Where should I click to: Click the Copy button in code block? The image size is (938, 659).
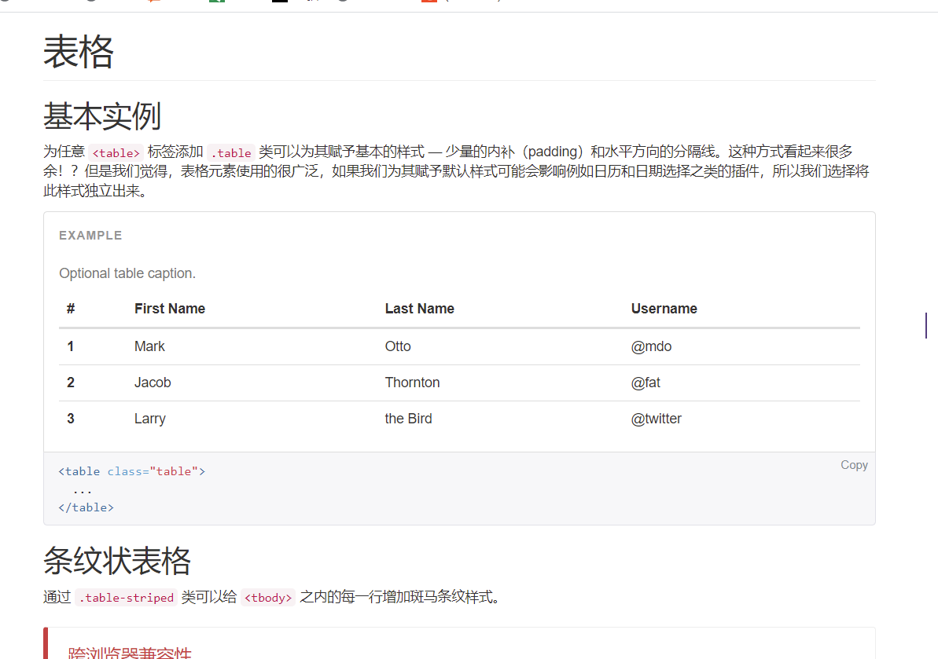(x=854, y=465)
